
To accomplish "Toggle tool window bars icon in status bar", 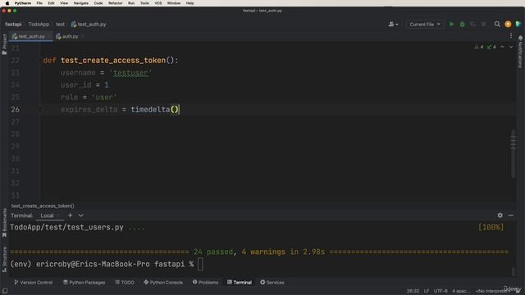I will 5,291.
